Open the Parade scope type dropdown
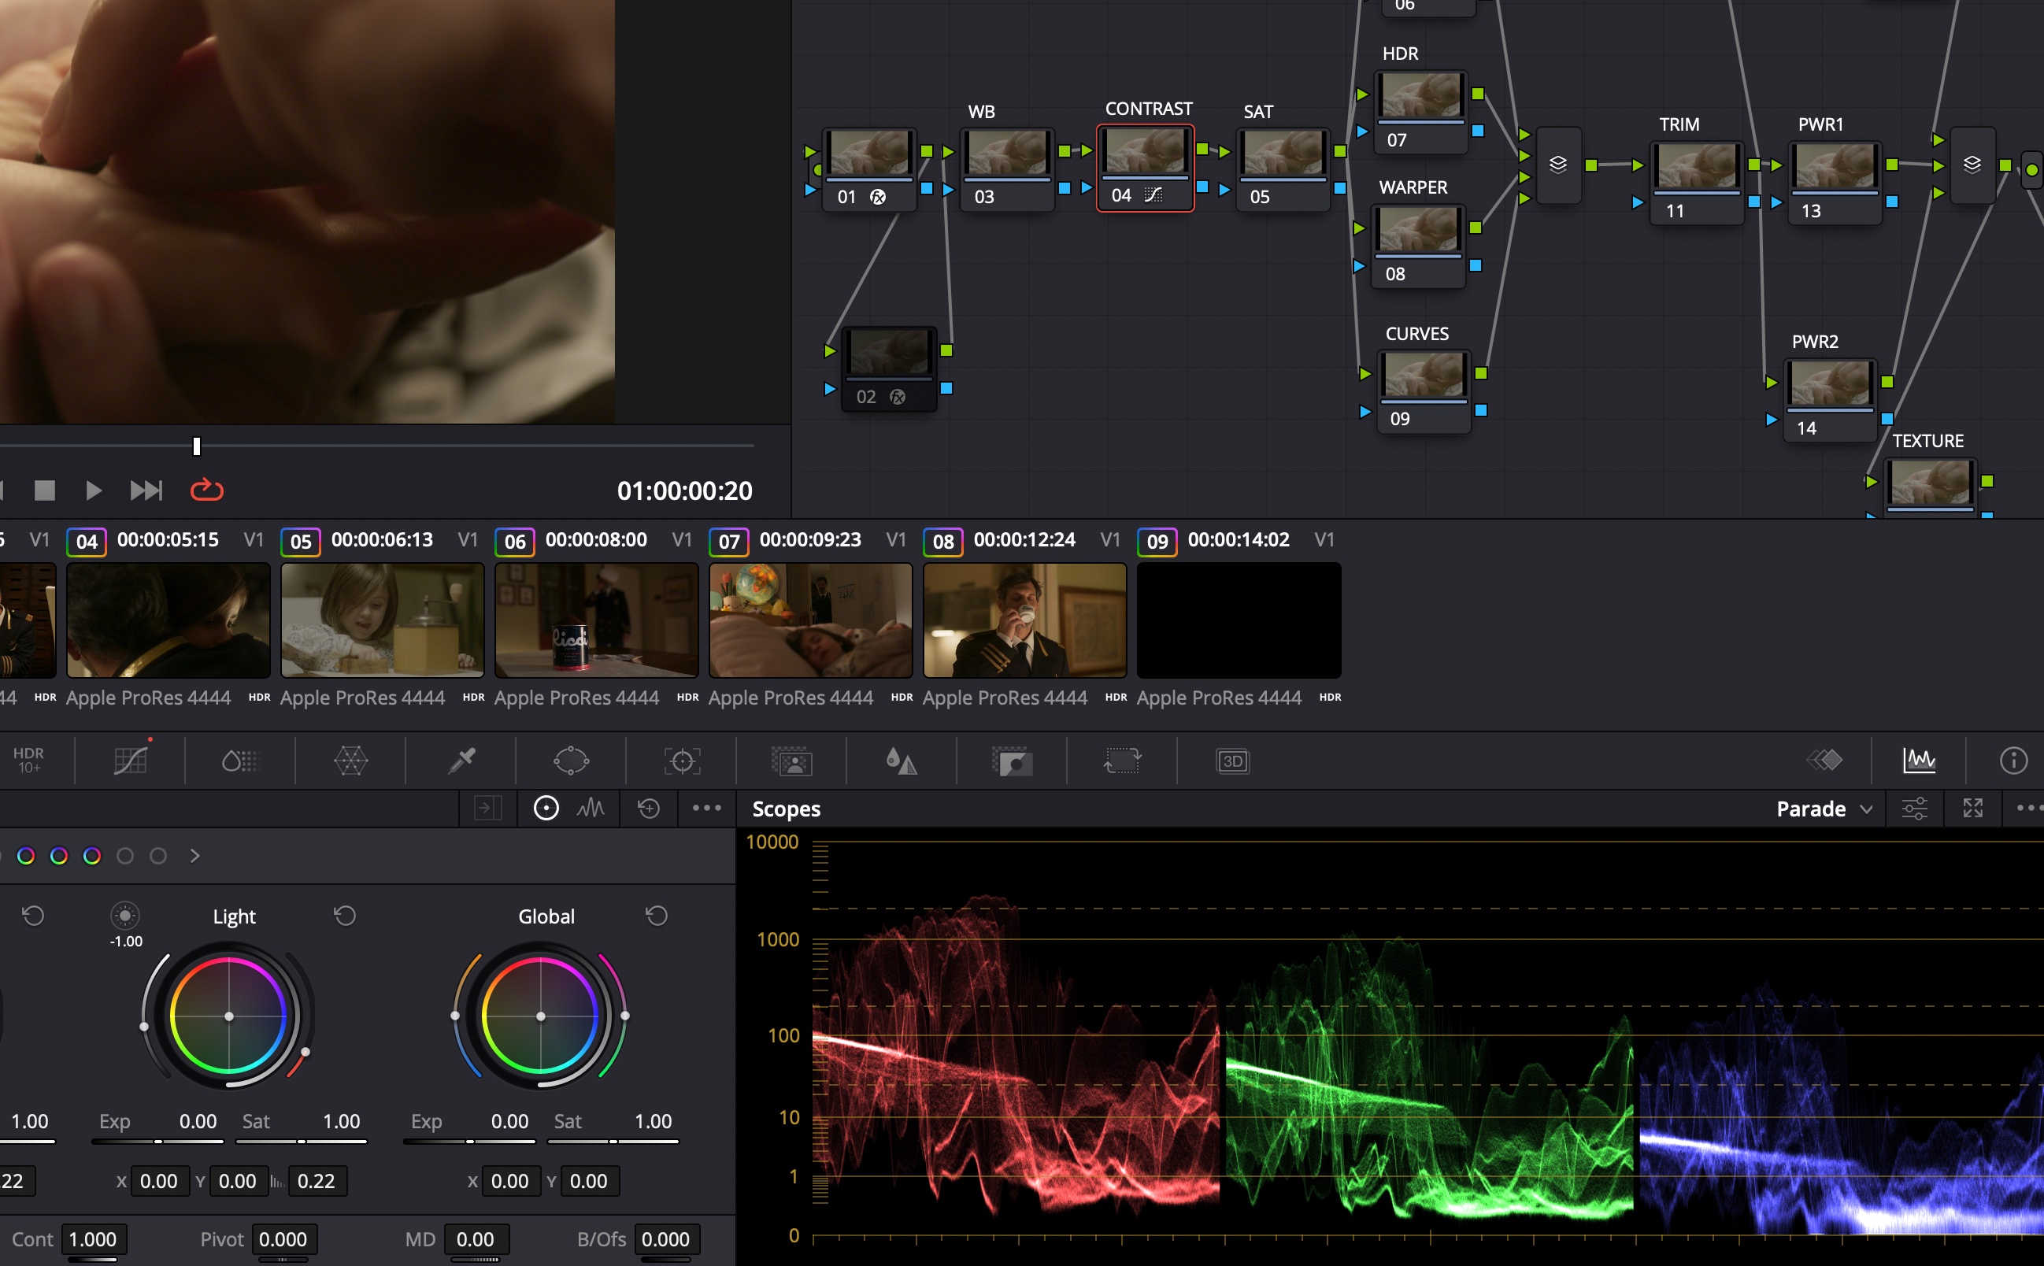This screenshot has height=1266, width=2044. [x=1824, y=808]
